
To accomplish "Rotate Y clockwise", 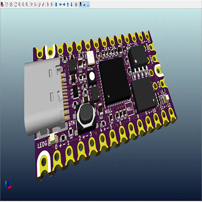I will point(40,4).
